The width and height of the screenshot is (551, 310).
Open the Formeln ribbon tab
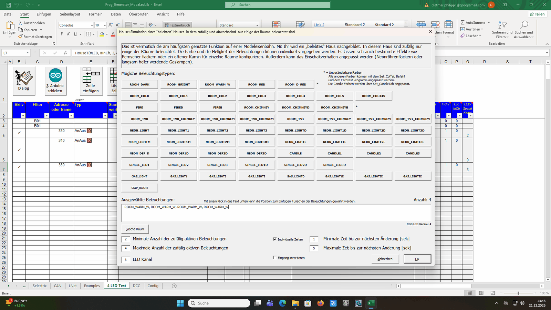pyautogui.click(x=95, y=14)
